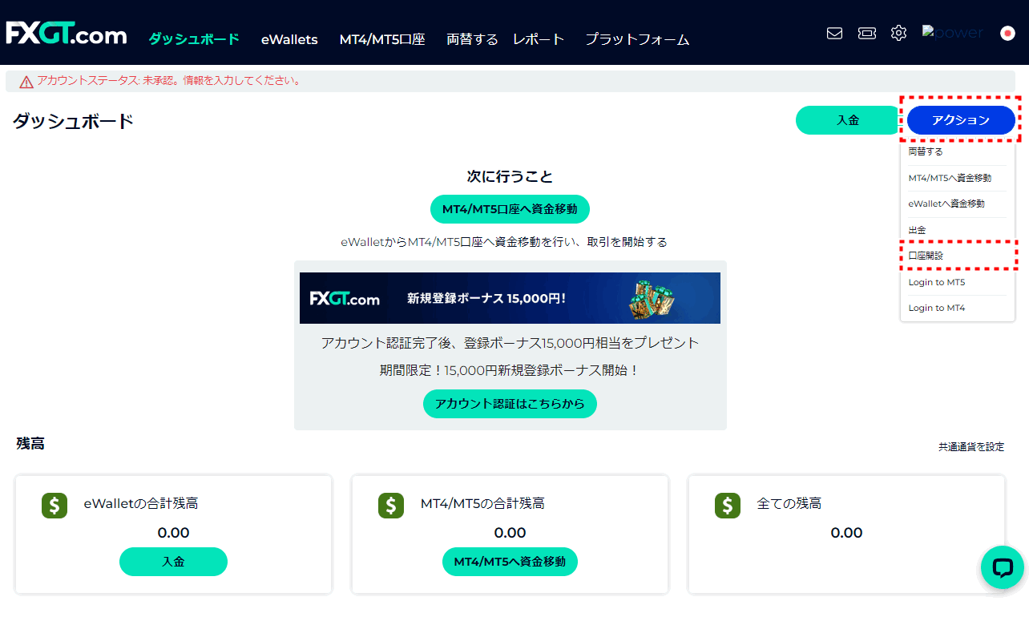Open the live chat bubble icon
Screen dimensions: 1029x617
[1003, 567]
